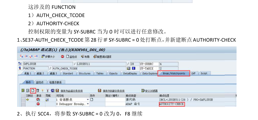
Task: Click the filter icon before 定义过滤器
Action: coord(143,91)
